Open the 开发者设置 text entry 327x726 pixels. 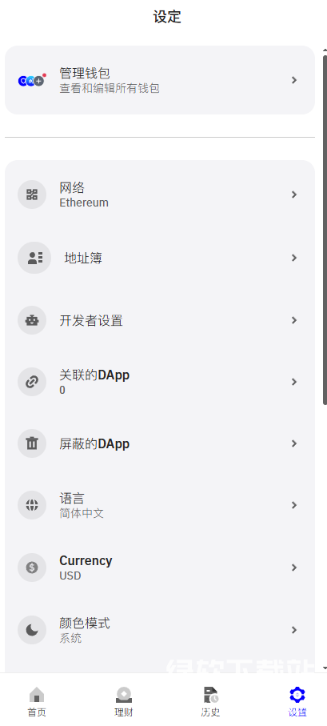pos(90,320)
